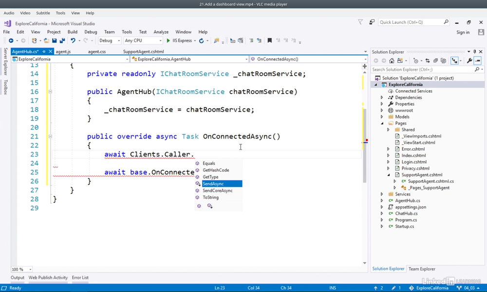
Task: Collapse the Pages folder in tree
Action: [x=382, y=123]
